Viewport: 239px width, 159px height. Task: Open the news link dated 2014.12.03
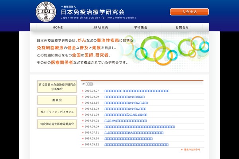click(x=125, y=109)
